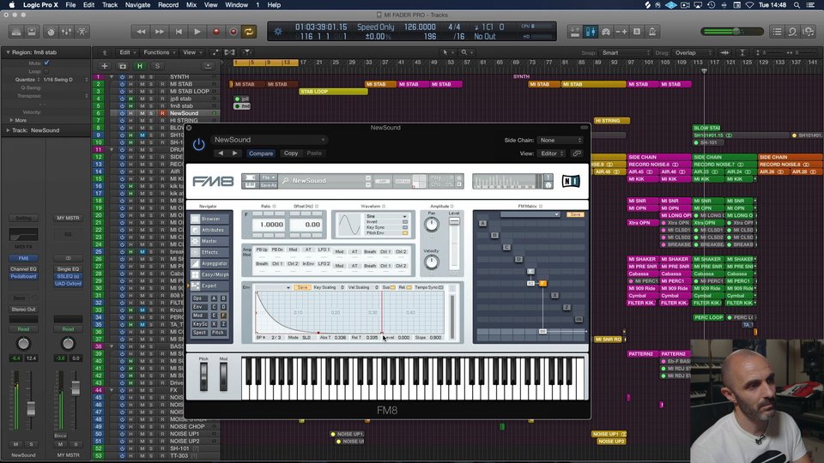Click the FM Matrix Save button
This screenshot has width=824, height=463.
[x=575, y=214]
